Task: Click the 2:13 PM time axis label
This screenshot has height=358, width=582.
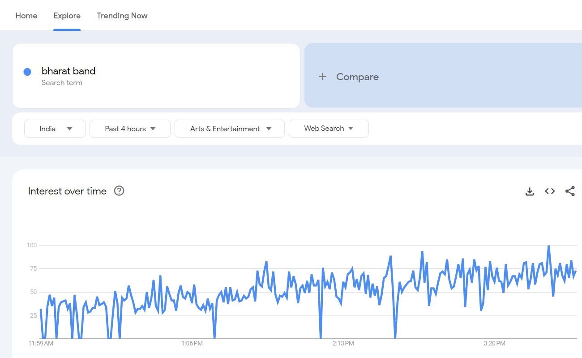Action: (x=343, y=344)
